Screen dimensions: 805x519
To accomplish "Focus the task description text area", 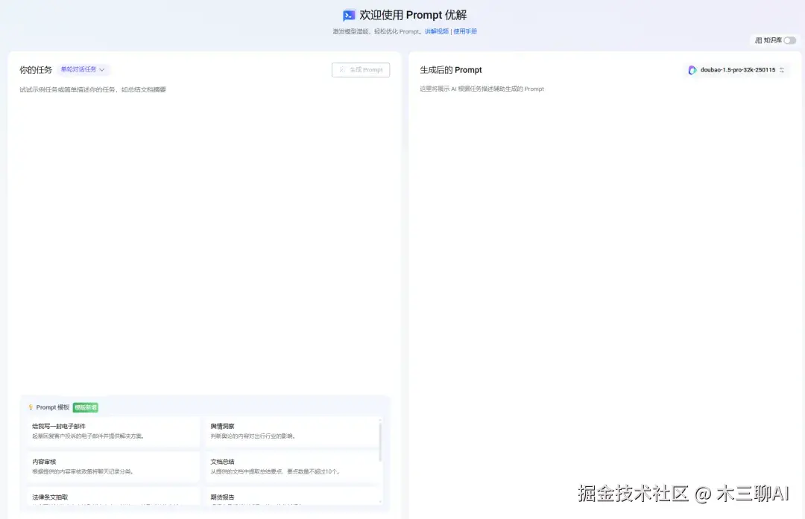I will (x=204, y=238).
